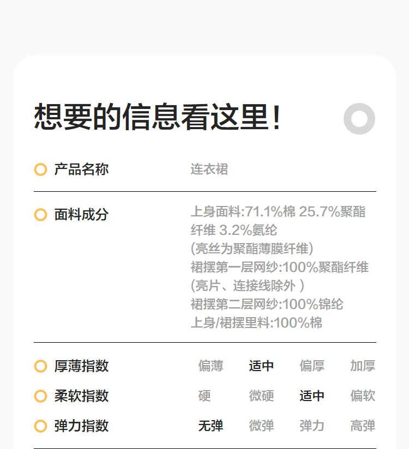
Task: Click the large gray ring icon beside the heading
Action: click(359, 119)
